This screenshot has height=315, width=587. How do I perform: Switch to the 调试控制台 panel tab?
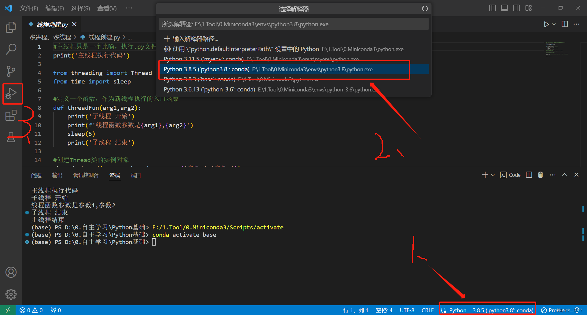pos(86,175)
